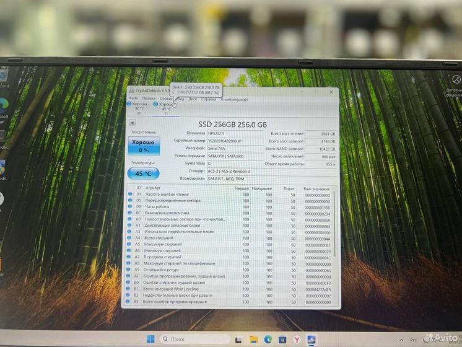The image size is (462, 347).
Task: Open the Файл menu
Action: [x=133, y=98]
